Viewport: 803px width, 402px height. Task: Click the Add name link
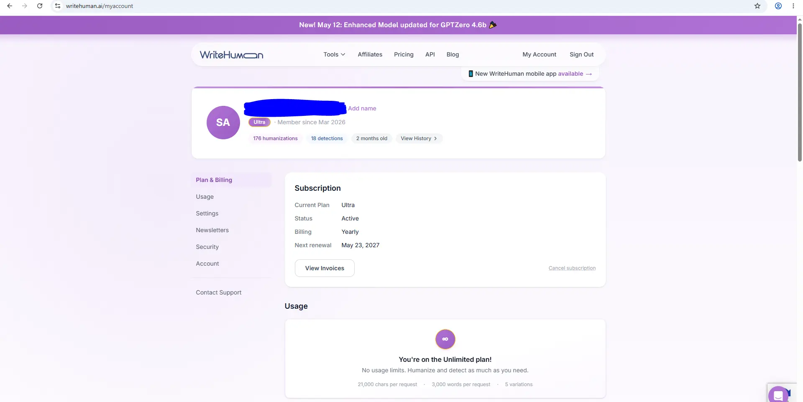click(362, 108)
